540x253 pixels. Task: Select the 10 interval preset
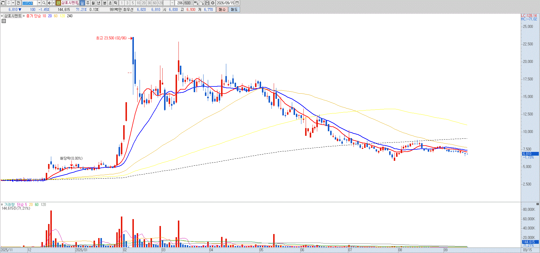pyautogui.click(x=138, y=3)
